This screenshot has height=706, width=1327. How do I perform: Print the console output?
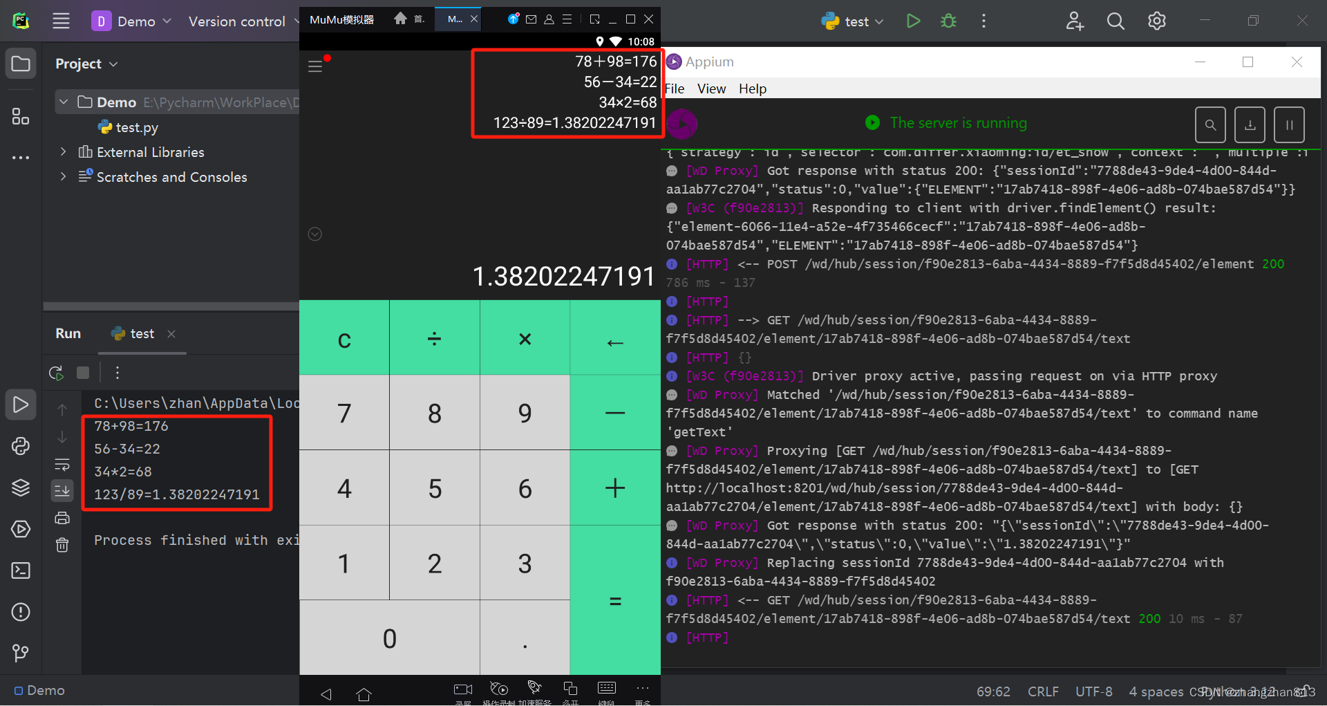[x=62, y=518]
